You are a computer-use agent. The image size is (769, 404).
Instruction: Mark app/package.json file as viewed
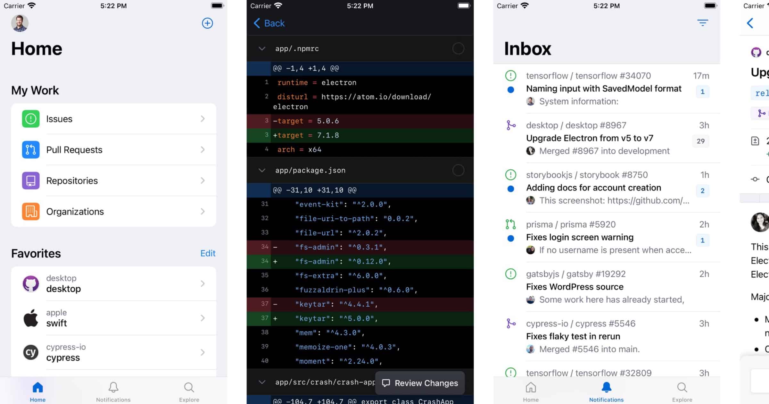point(458,170)
